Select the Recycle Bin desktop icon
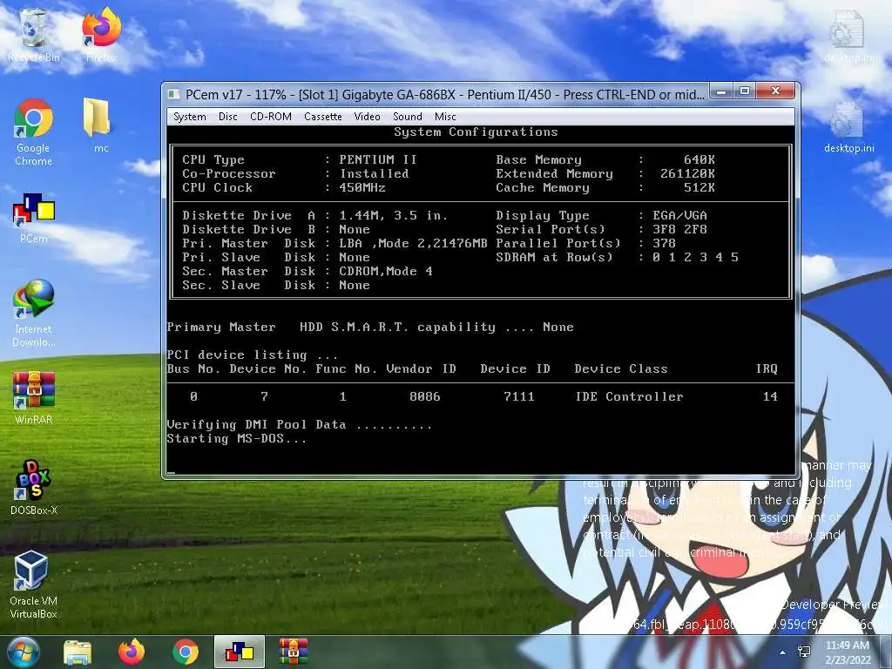Screen dimensions: 892x669 coord(34,35)
